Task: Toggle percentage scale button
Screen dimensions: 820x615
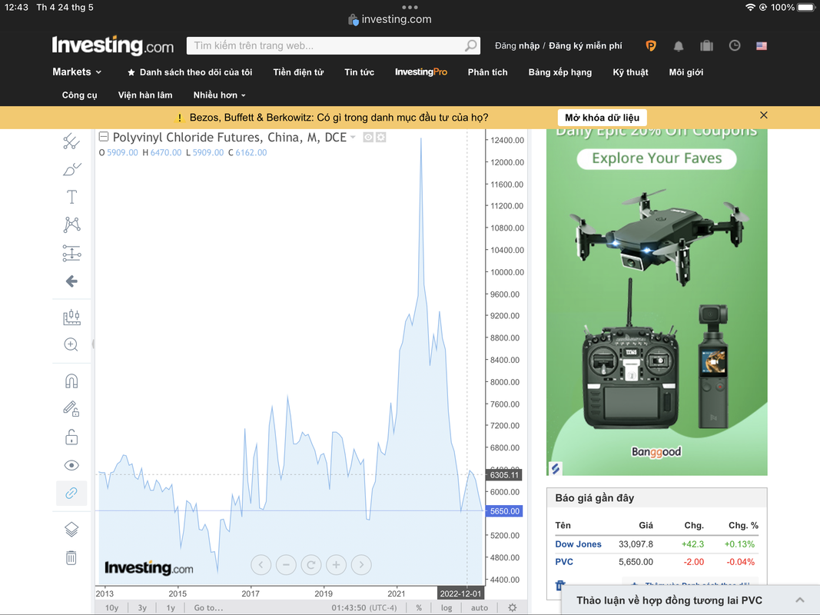Action: tap(419, 607)
